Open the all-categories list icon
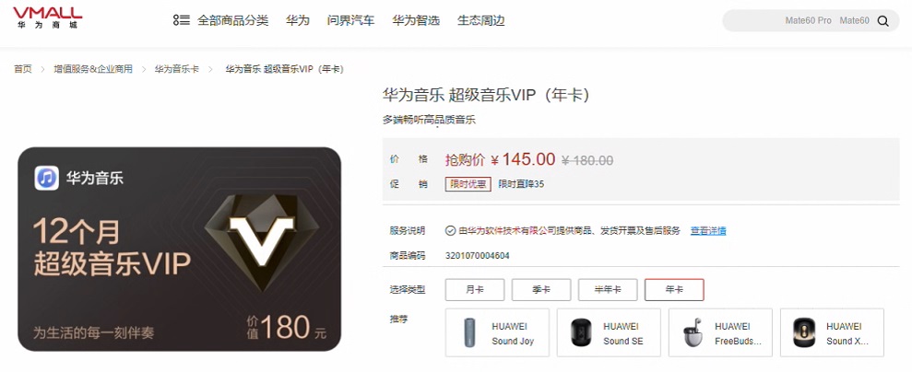 (x=182, y=21)
